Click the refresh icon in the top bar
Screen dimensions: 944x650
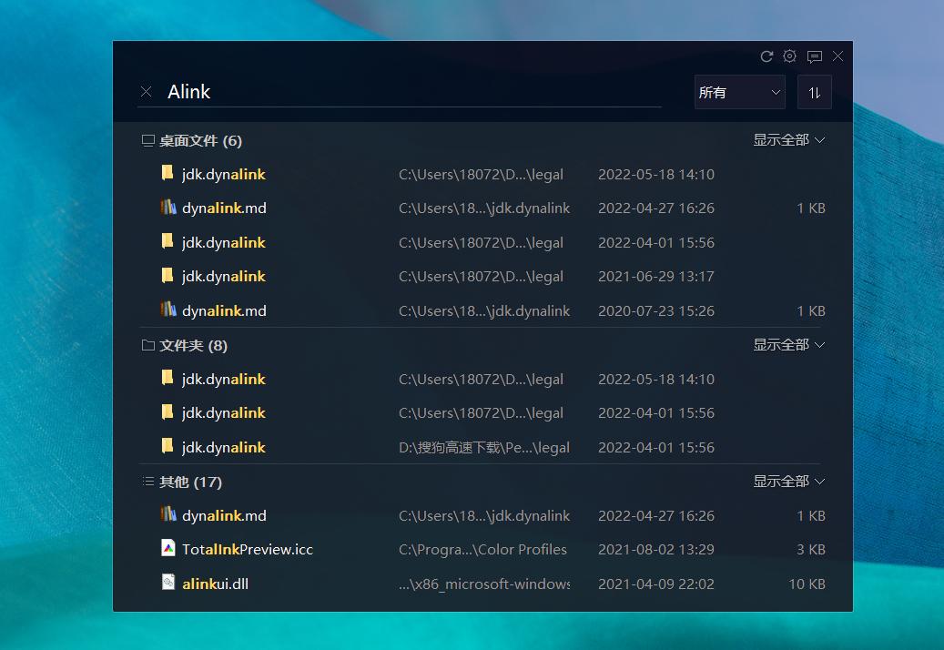[766, 56]
